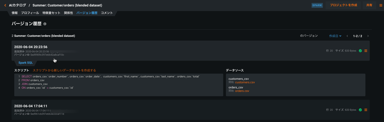
Task: Open the top-right hamburger menu
Action: point(380,5)
